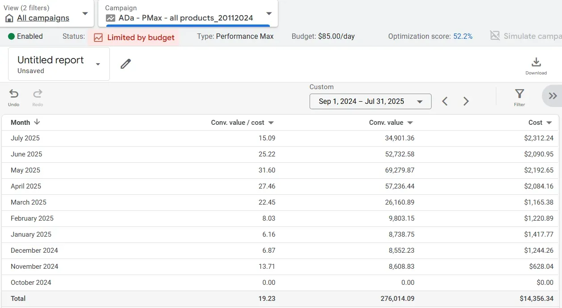Screen dimensions: 562x308
Task: Click the campaign performance chart icon
Action: (110, 18)
